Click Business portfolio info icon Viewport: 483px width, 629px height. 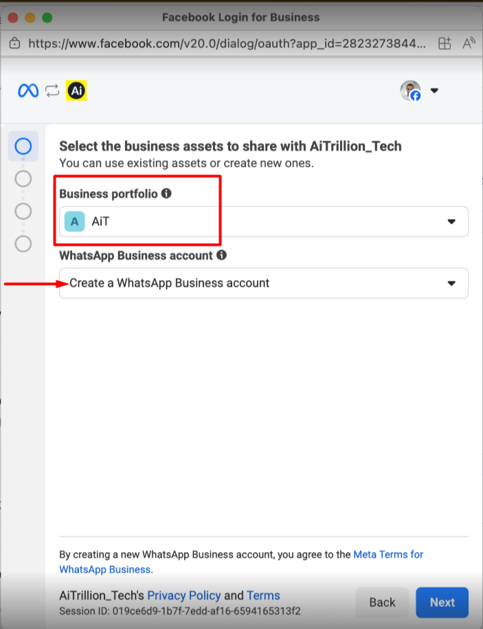(x=166, y=194)
